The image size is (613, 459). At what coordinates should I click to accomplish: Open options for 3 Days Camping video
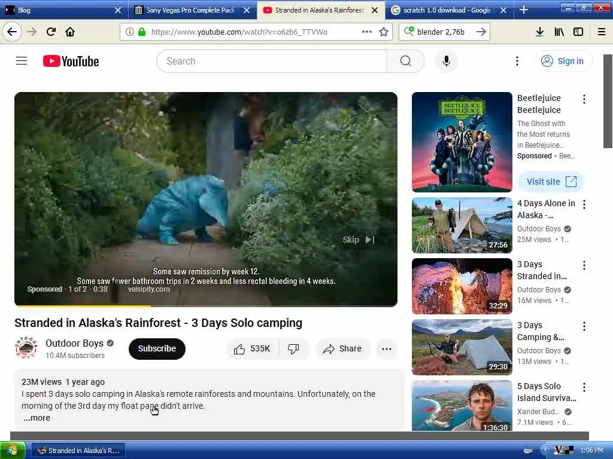(x=584, y=326)
